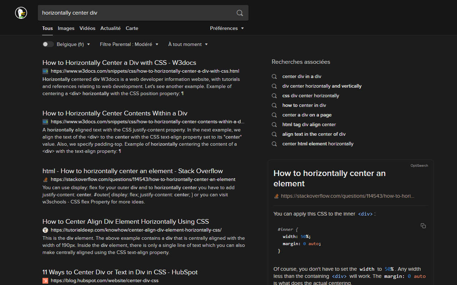Open the Stack Overflow result about centering elements
This screenshot has width=457, height=285.
tap(132, 171)
